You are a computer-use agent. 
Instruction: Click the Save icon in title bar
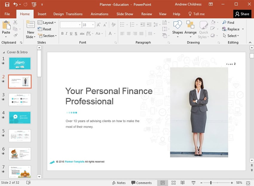point(7,4)
